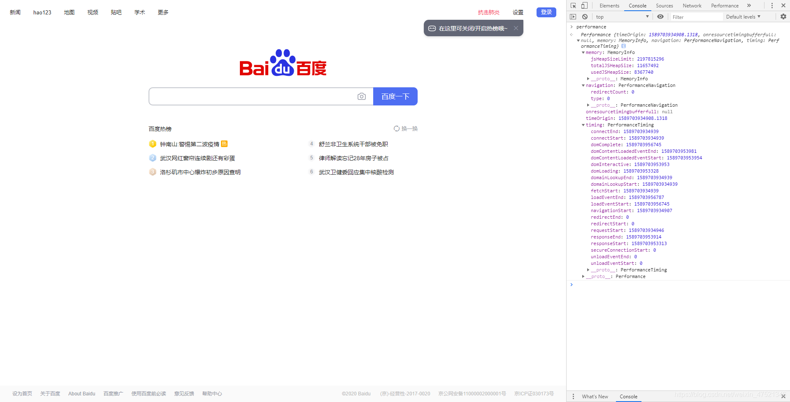This screenshot has width=790, height=402.
Task: Open the 视频 link
Action: (93, 12)
